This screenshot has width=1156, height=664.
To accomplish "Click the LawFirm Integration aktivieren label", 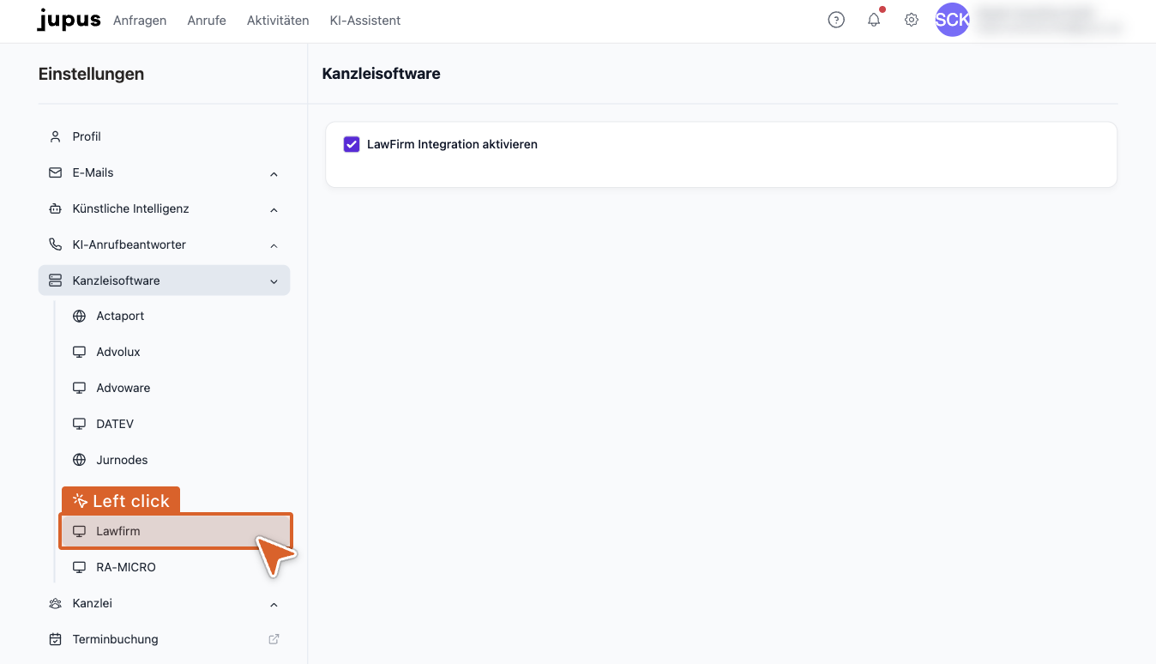I will click(452, 144).
